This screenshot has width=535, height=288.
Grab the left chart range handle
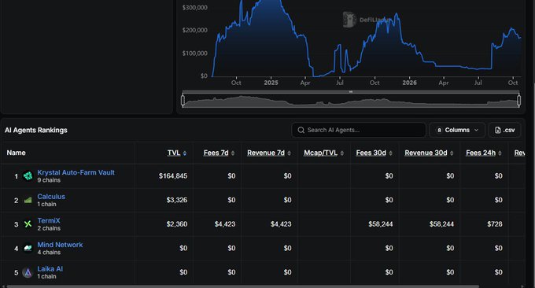click(183, 100)
